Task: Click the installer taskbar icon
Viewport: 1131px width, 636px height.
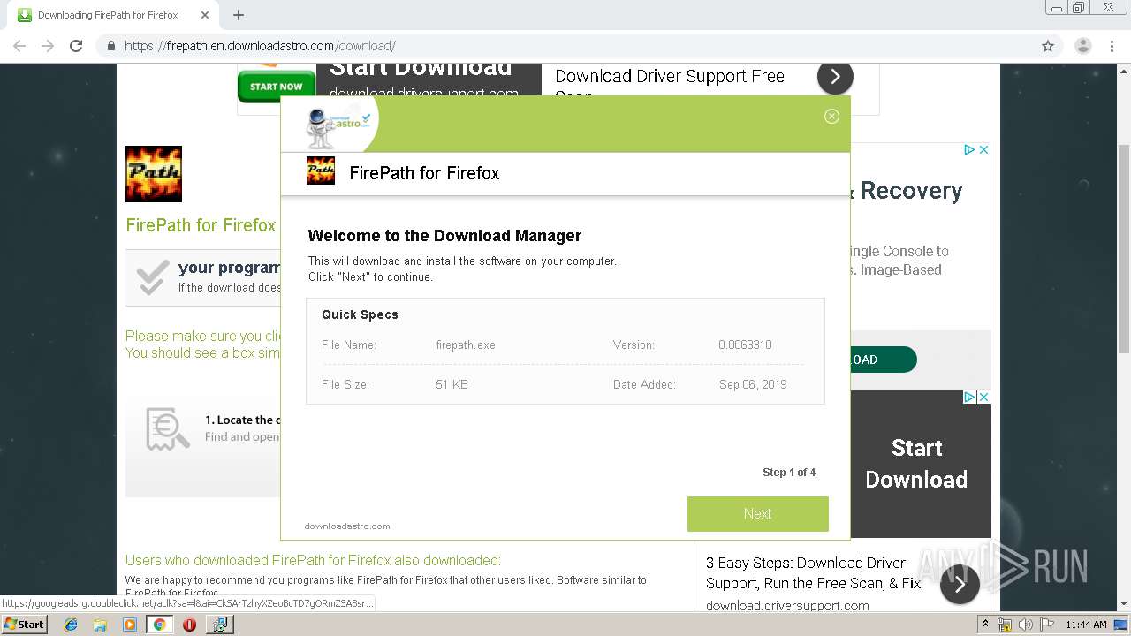Action: (219, 625)
